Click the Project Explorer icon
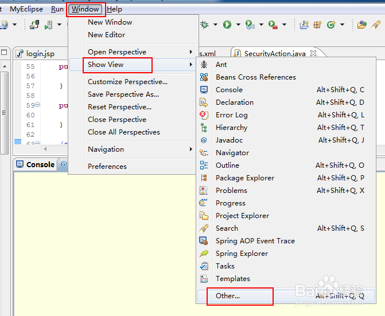 pyautogui.click(x=204, y=216)
